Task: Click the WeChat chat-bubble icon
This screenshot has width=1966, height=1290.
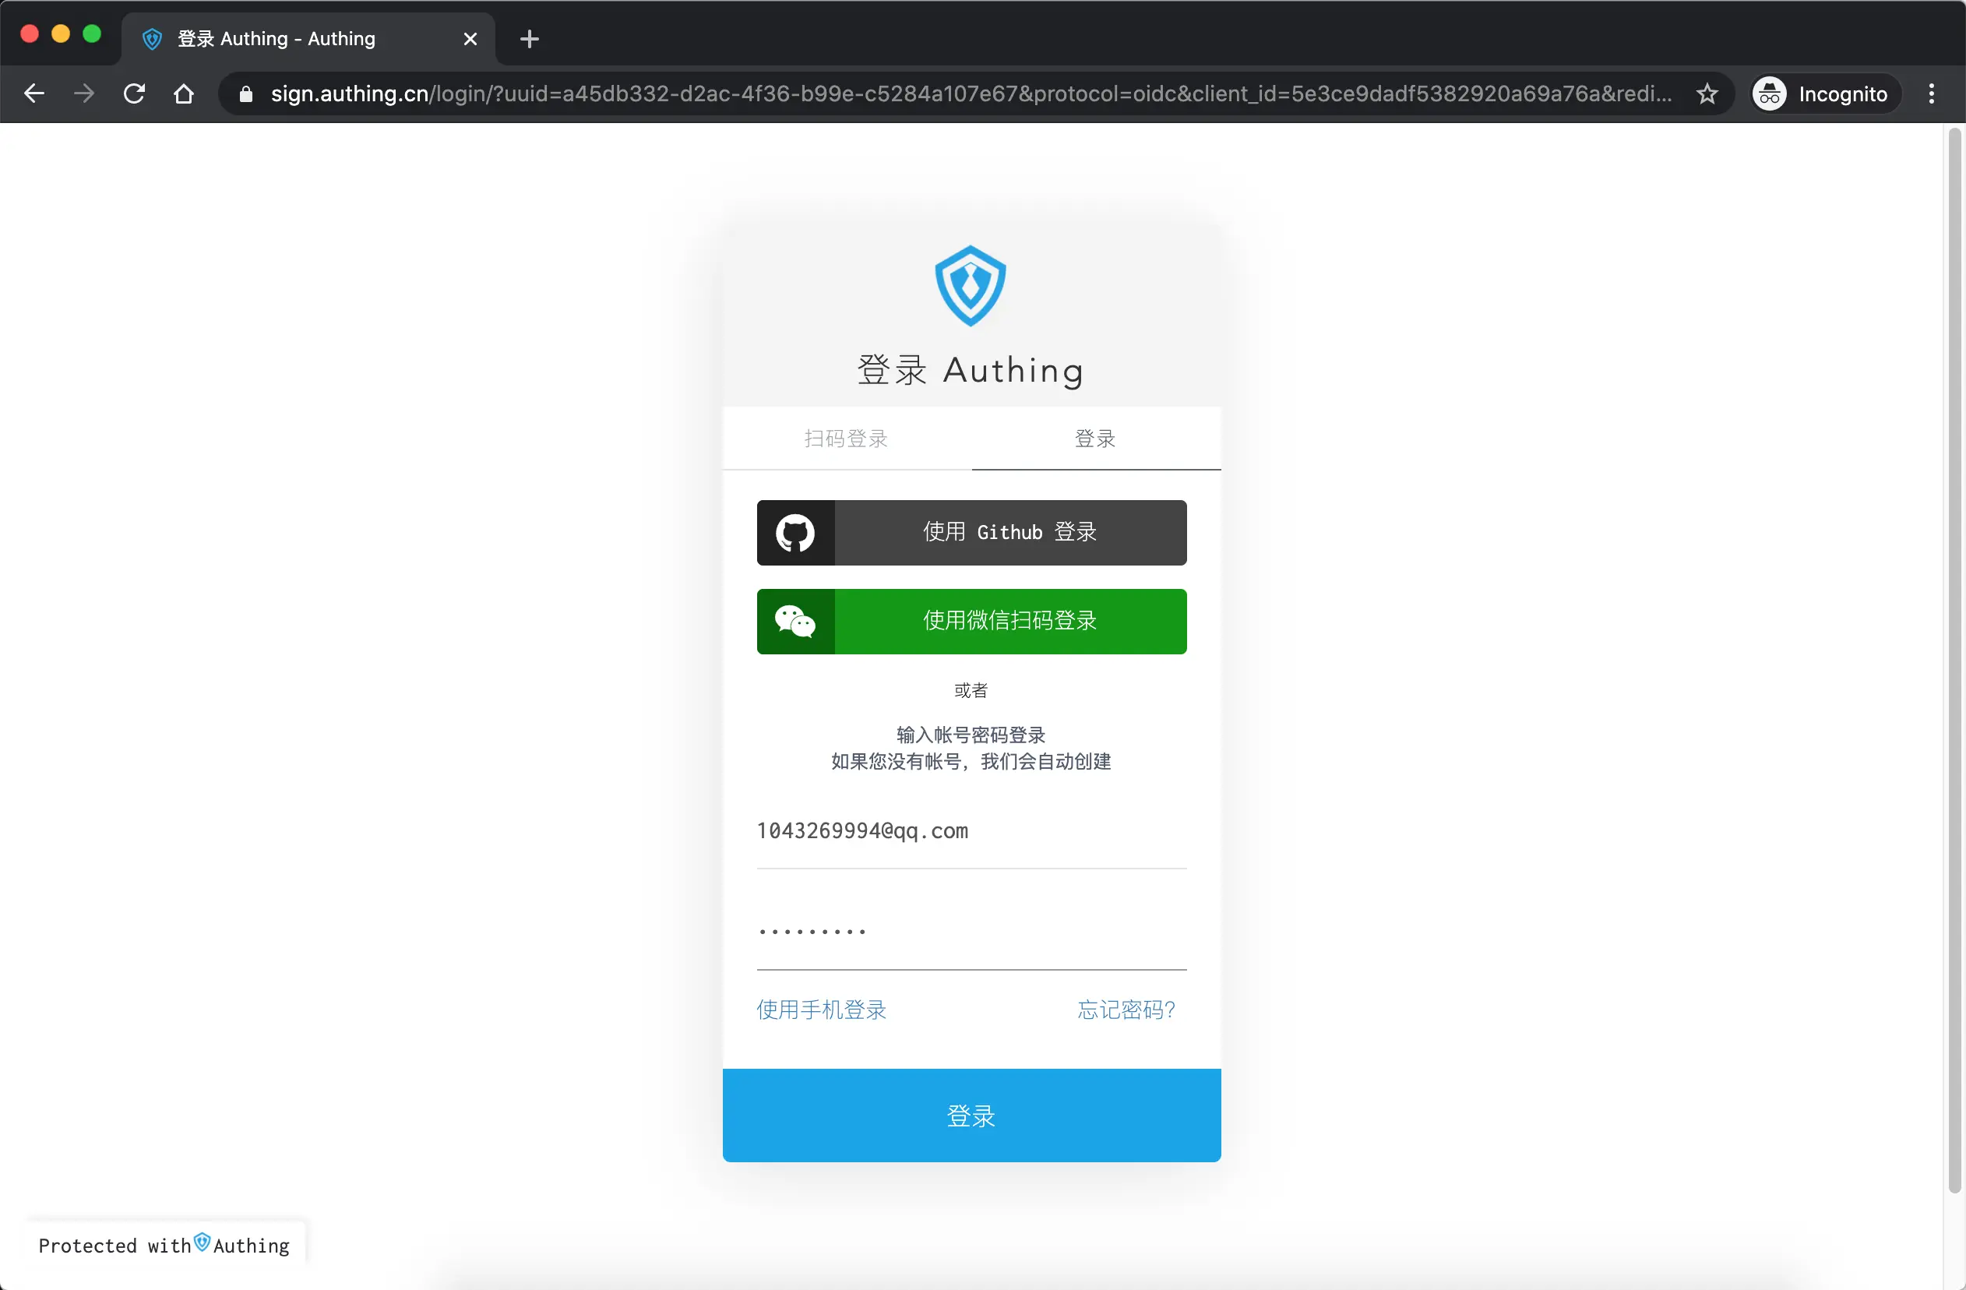Action: tap(795, 621)
